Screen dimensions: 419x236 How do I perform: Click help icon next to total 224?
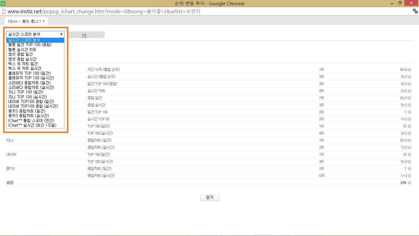coord(409,183)
